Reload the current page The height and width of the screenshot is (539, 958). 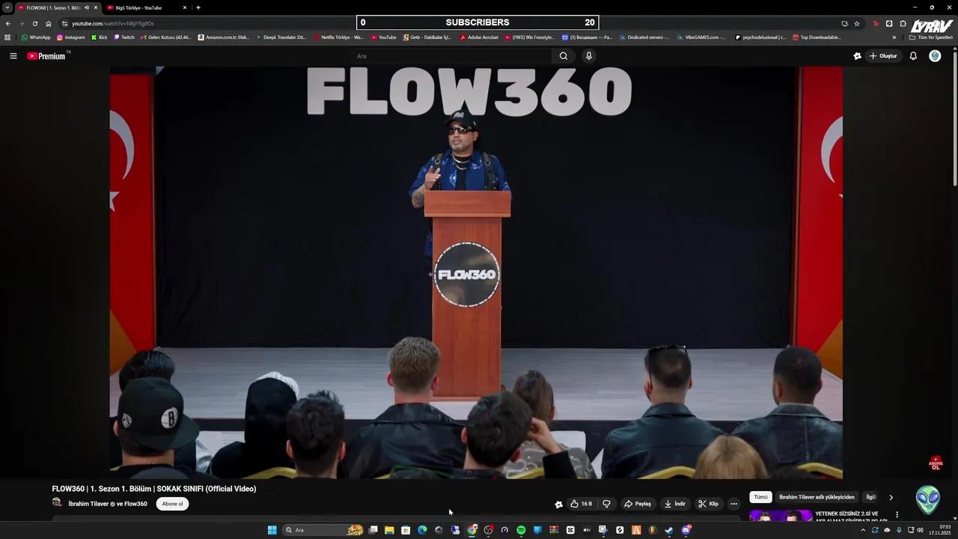click(x=34, y=23)
